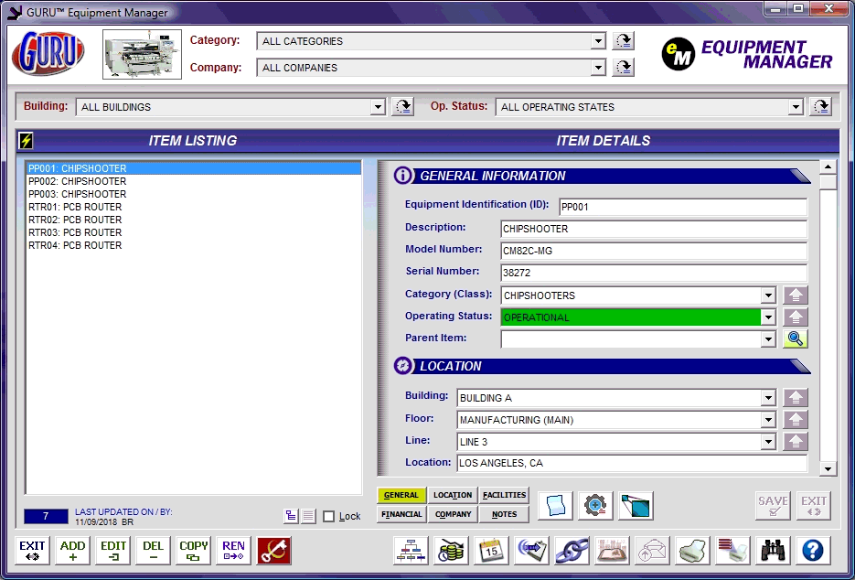The image size is (855, 580).
Task: Open the Building filter dropdown at top
Action: (x=378, y=107)
